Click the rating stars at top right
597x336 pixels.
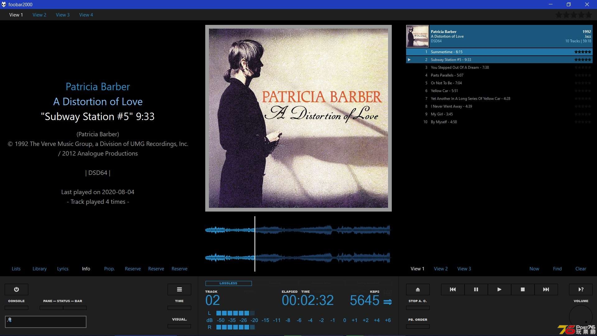click(x=574, y=15)
